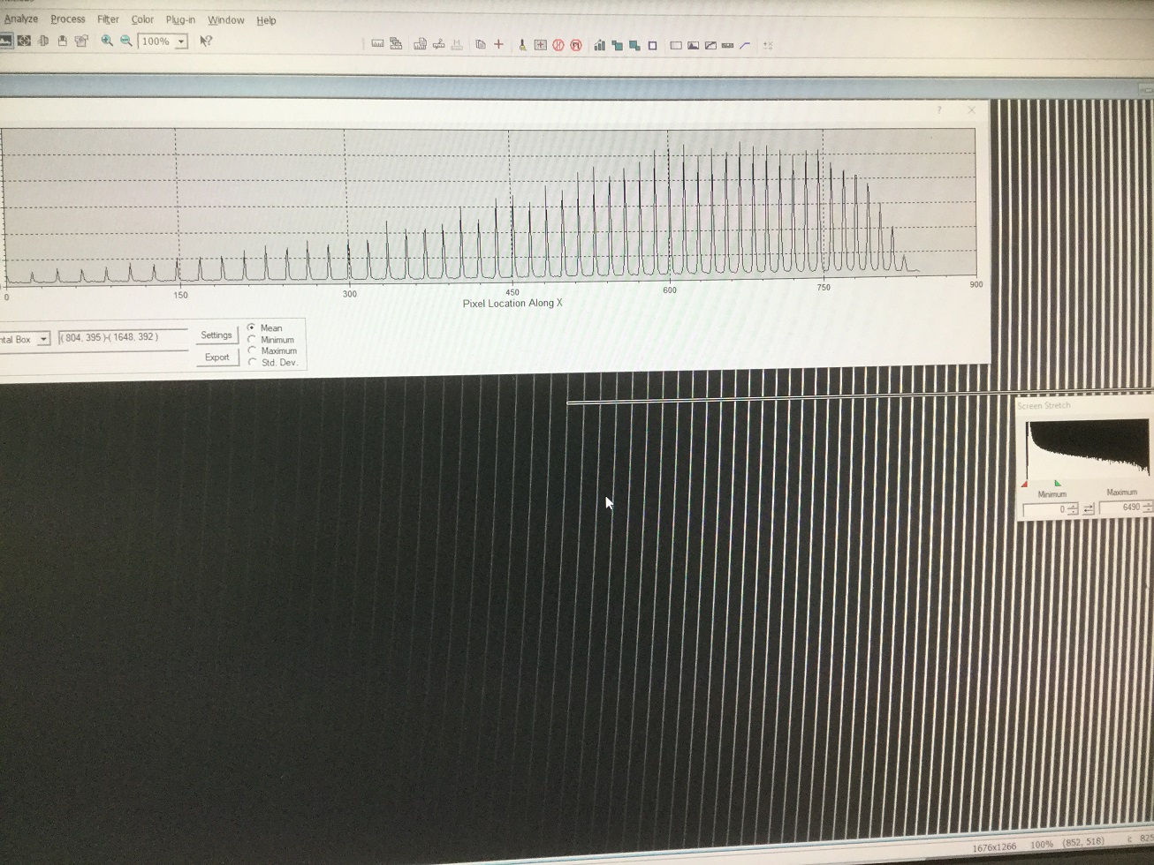Select the Zoom In magnifier tool
Screen dimensions: 1154x865
104,41
